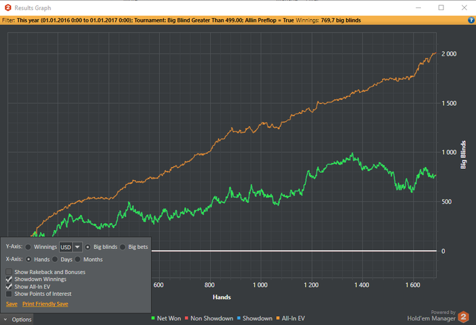This screenshot has width=476, height=325.
Task: Click the 1 400 x-axis label
Action: coord(362,285)
